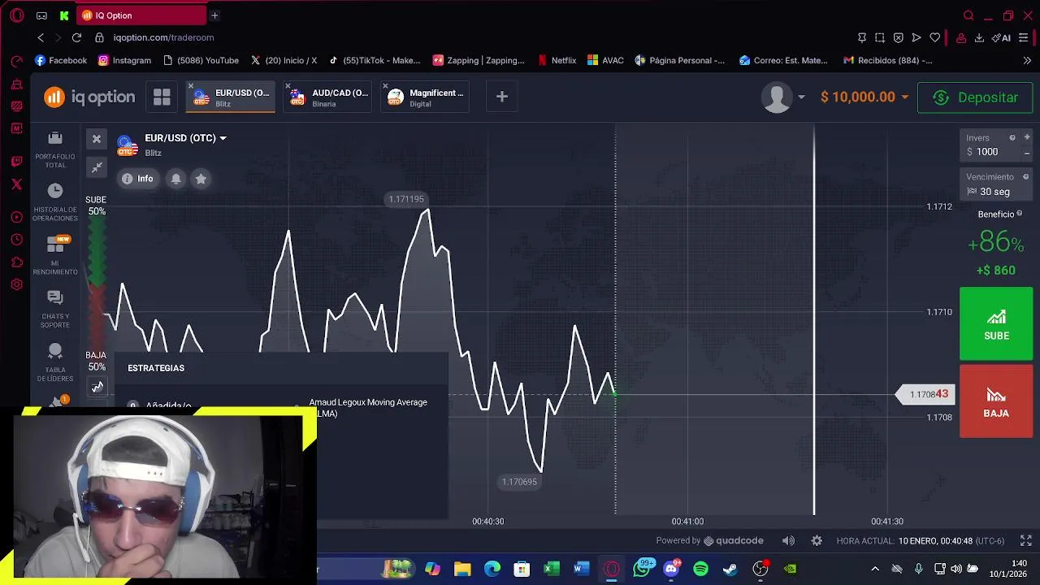Open Tabla de Líderes
Viewport: 1040px width, 585px height.
pos(55,363)
